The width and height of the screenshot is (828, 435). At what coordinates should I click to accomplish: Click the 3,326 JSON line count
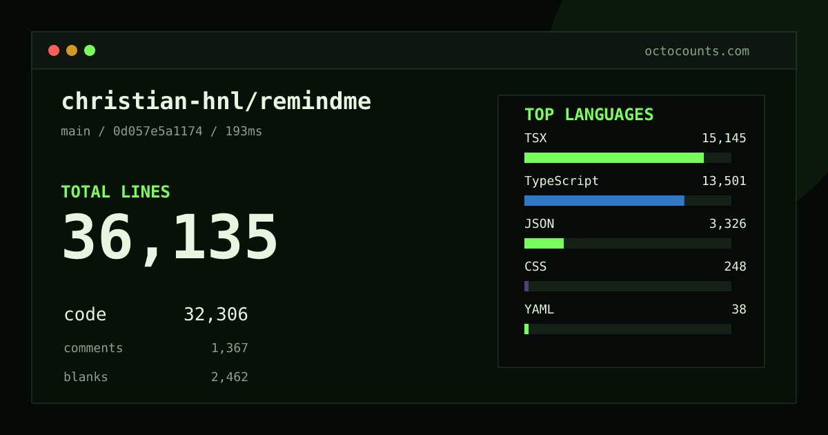(727, 224)
